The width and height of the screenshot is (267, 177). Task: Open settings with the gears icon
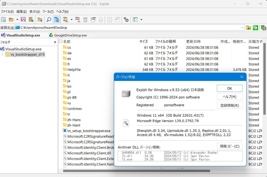click(126, 20)
